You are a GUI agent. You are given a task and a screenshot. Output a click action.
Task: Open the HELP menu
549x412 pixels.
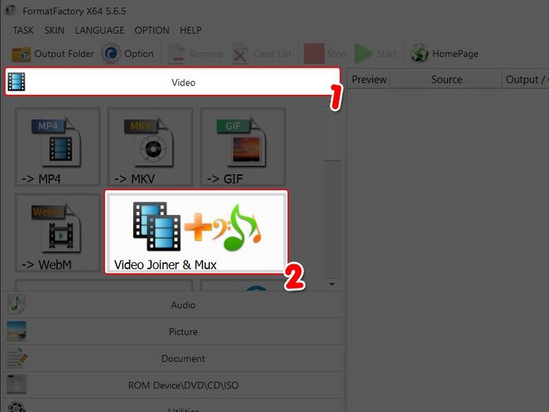pos(191,31)
